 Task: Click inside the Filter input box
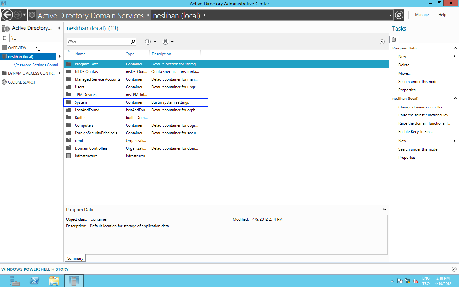click(x=98, y=42)
